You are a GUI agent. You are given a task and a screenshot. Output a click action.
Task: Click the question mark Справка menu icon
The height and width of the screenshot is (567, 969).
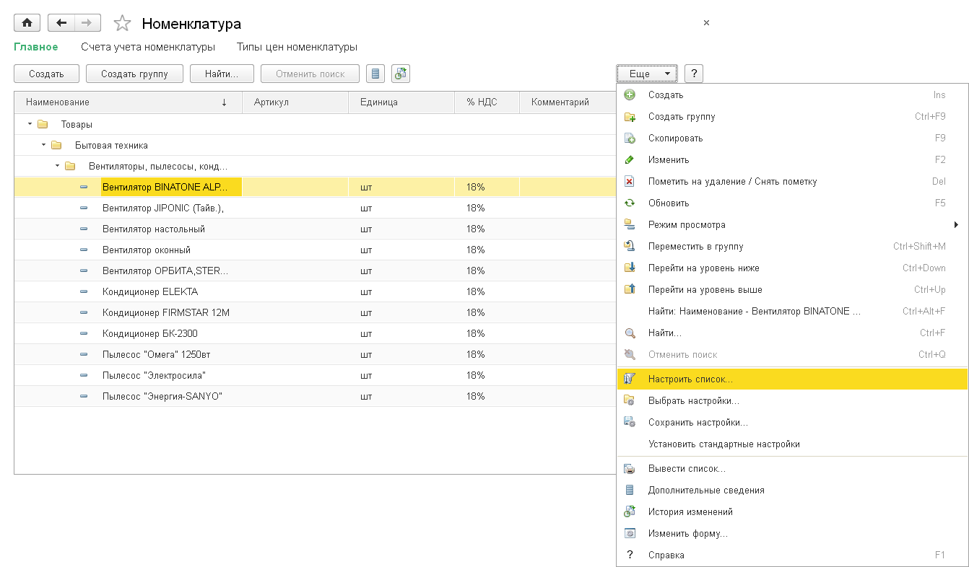pyautogui.click(x=630, y=555)
